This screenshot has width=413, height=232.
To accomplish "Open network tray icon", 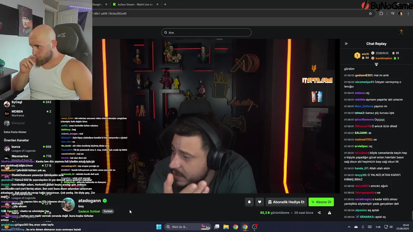I will click(x=385, y=227).
